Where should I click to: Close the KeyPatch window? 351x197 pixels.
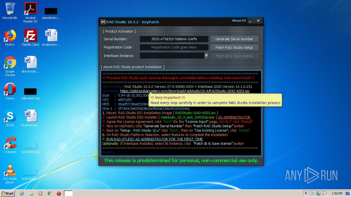pyautogui.click(x=258, y=21)
